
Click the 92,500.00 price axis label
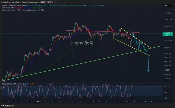point(168,58)
